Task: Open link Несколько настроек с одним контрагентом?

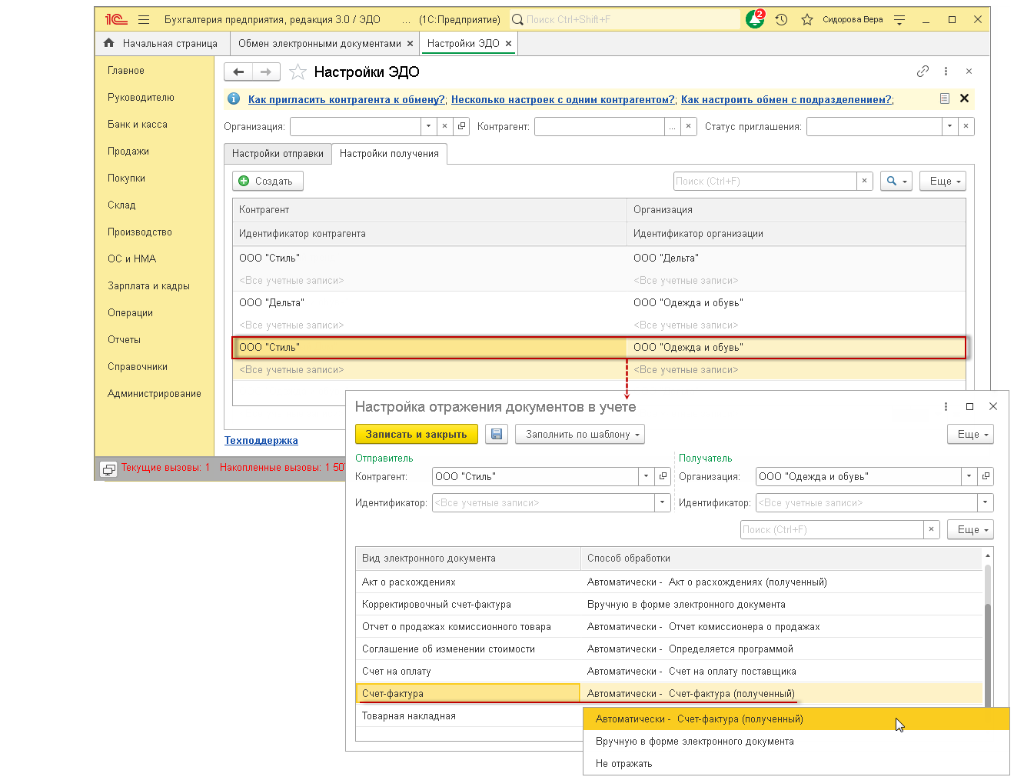Action: (563, 99)
